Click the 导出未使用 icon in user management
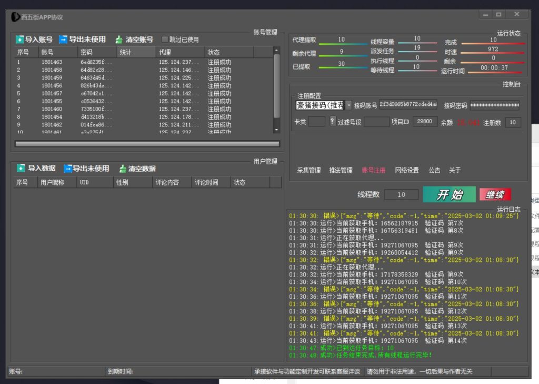Image resolution: width=539 pixels, height=384 pixels. pos(68,169)
